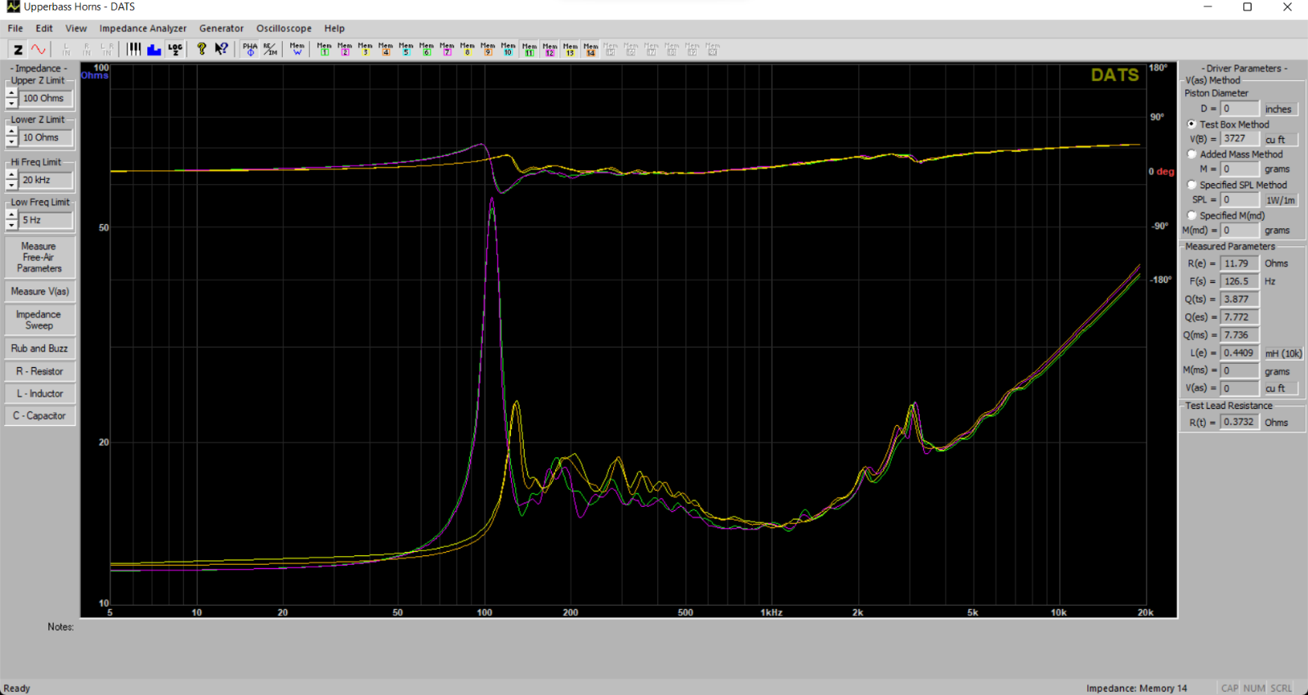Image resolution: width=1308 pixels, height=695 pixels.
Task: Select Memory 13 toolbar icon
Action: pos(570,50)
